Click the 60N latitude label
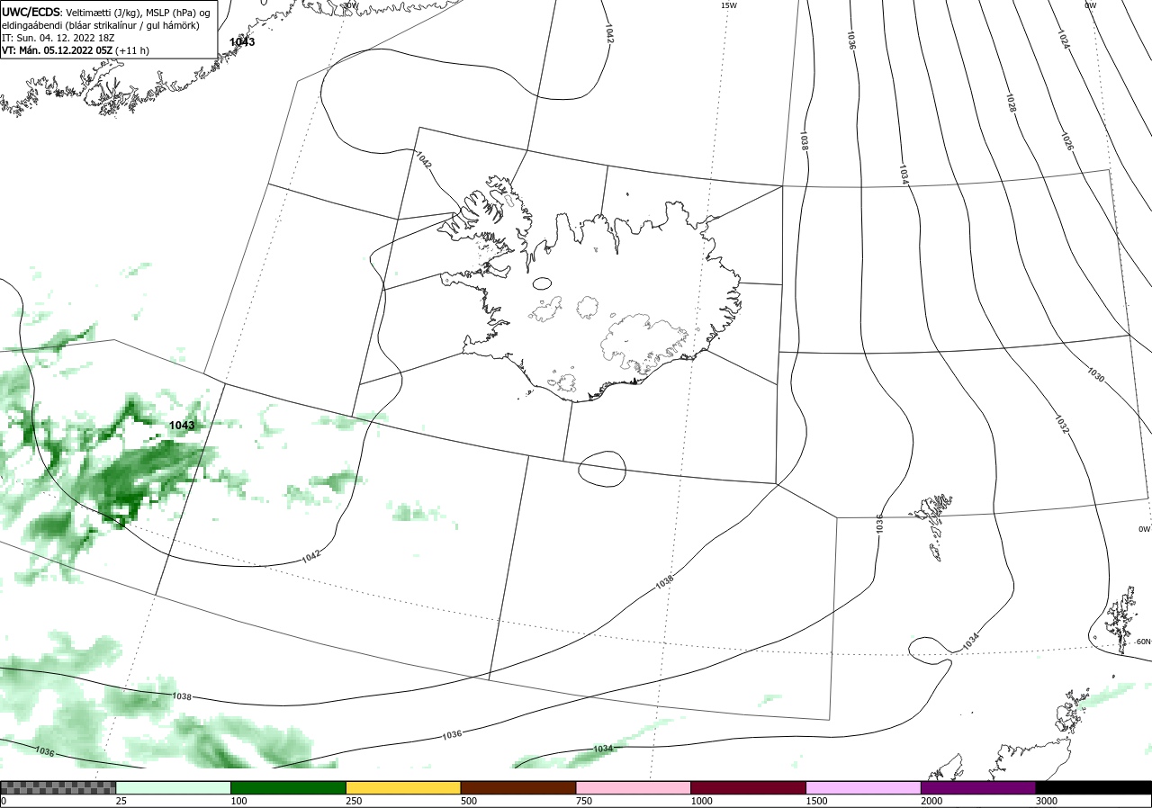The width and height of the screenshot is (1152, 808). pos(1143,642)
